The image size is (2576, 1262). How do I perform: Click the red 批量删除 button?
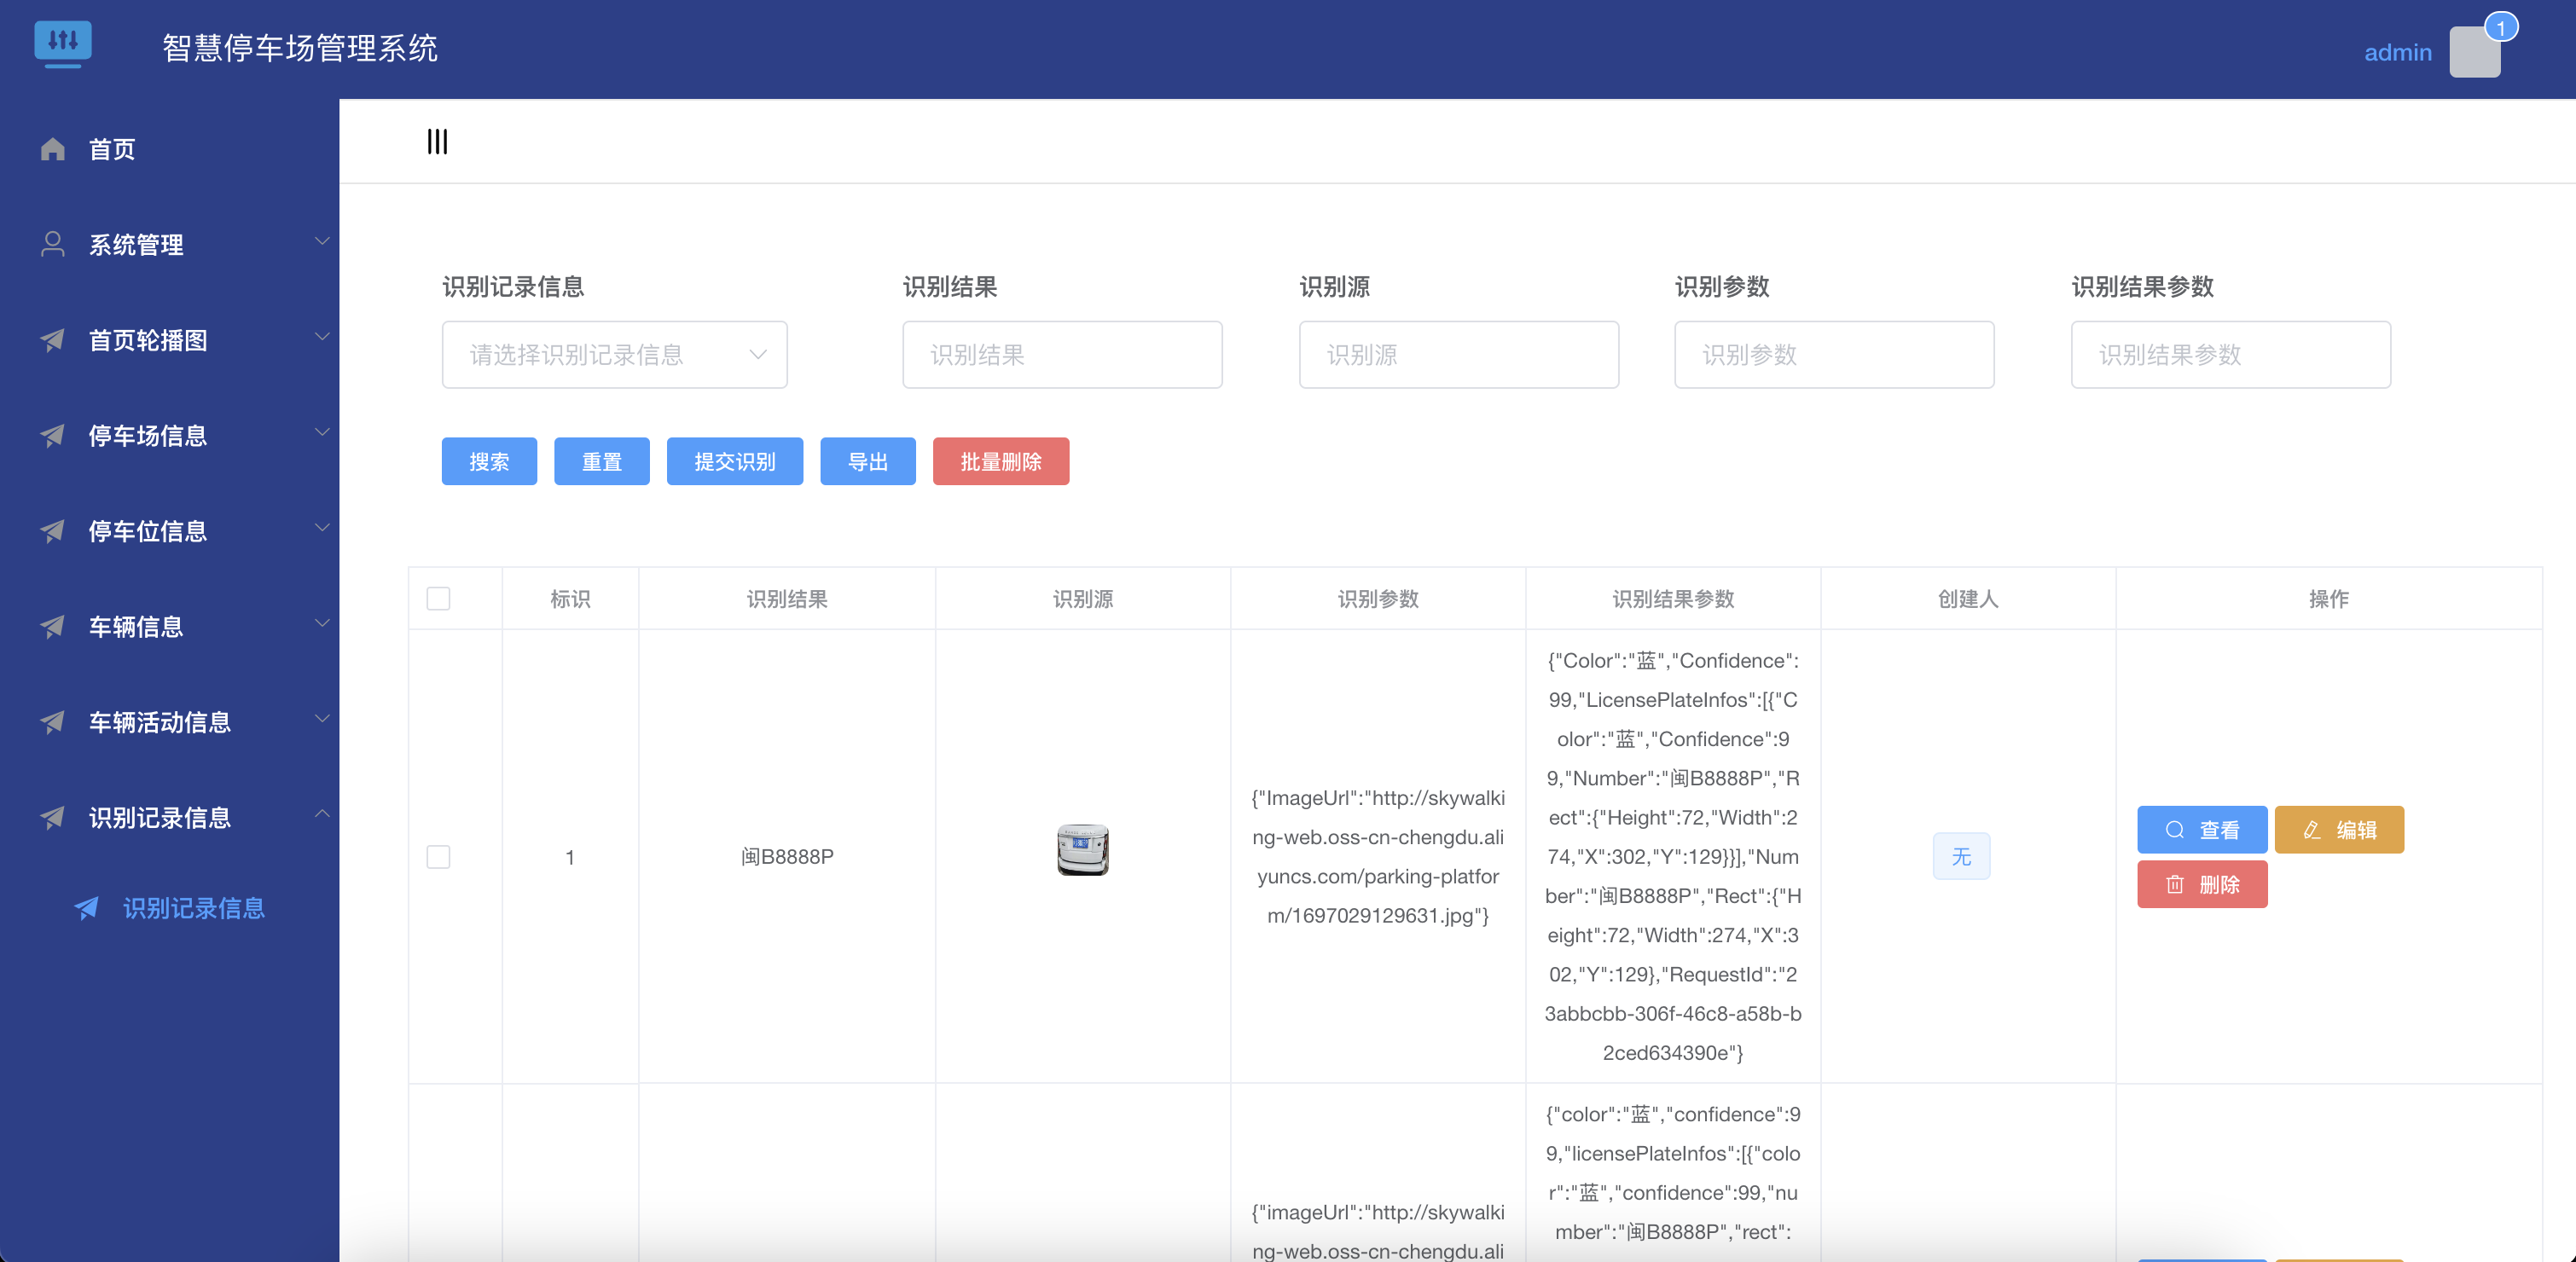click(x=1000, y=461)
